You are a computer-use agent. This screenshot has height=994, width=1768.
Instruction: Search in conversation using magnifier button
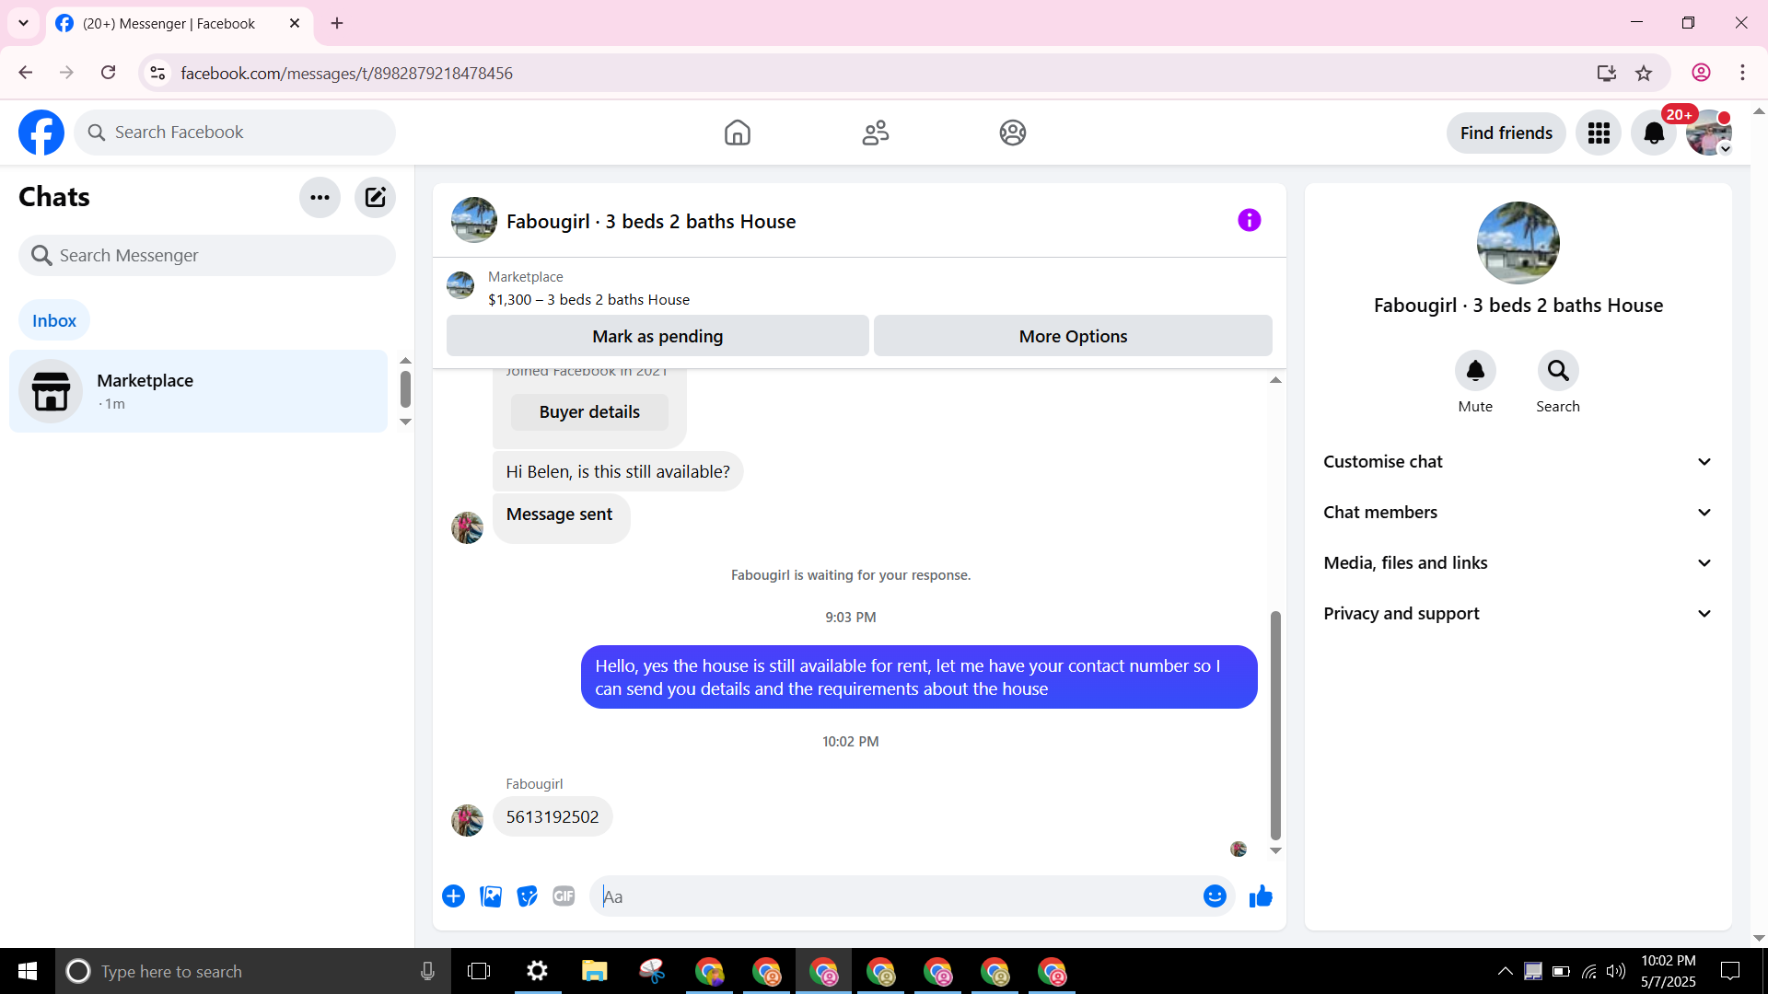pos(1558,371)
